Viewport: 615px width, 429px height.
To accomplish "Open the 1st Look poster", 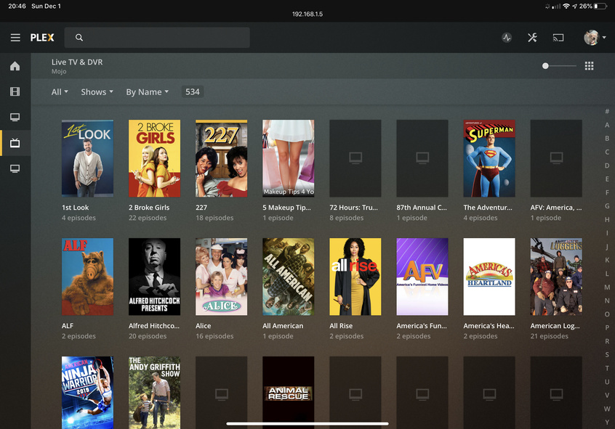I will click(87, 158).
